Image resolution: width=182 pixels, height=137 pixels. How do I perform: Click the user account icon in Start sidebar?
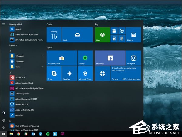click(x=4, y=113)
